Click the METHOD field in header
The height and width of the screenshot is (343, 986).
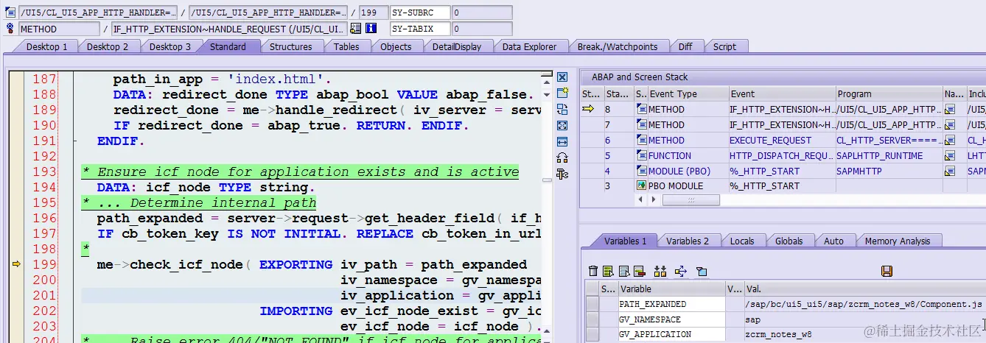(58, 29)
